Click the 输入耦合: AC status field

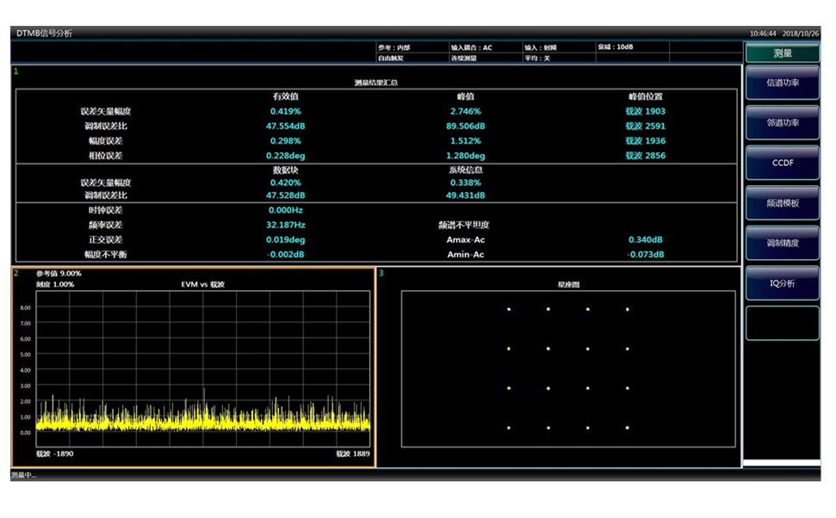tap(483, 47)
